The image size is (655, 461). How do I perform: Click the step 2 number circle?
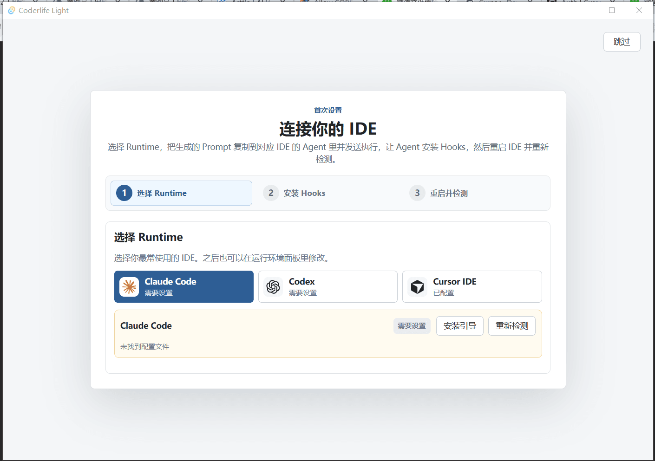pos(271,193)
